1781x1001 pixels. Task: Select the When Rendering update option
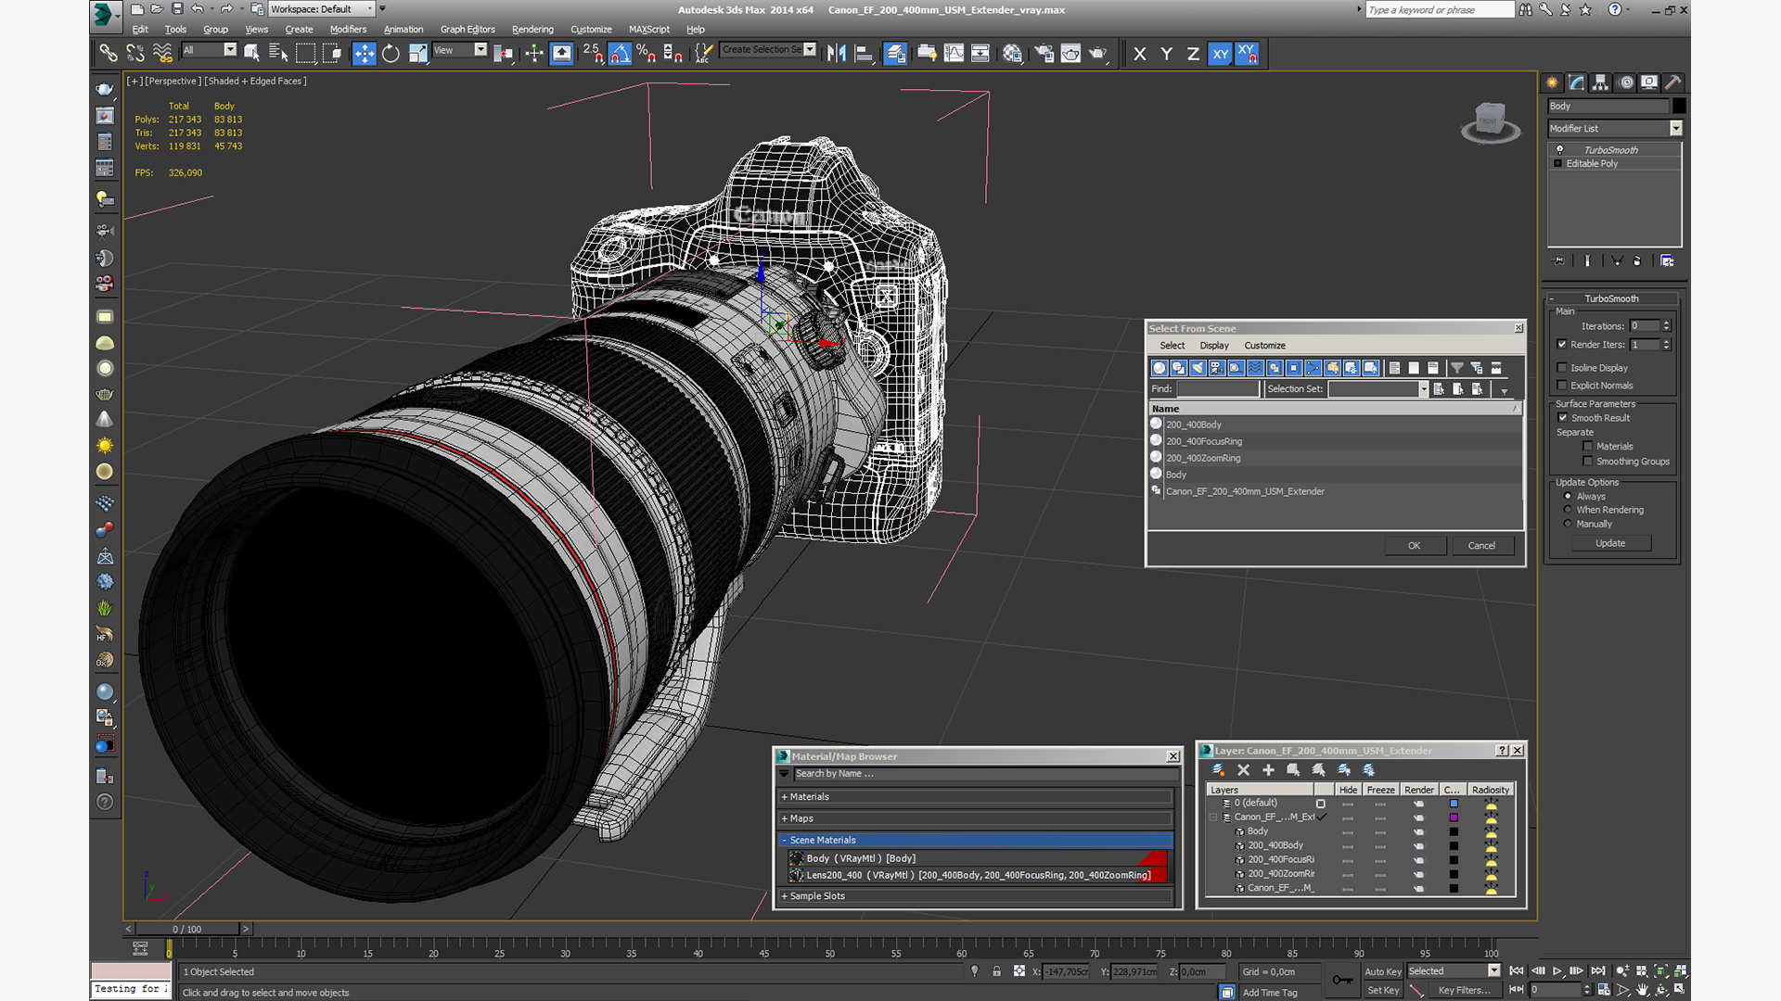tap(1568, 510)
